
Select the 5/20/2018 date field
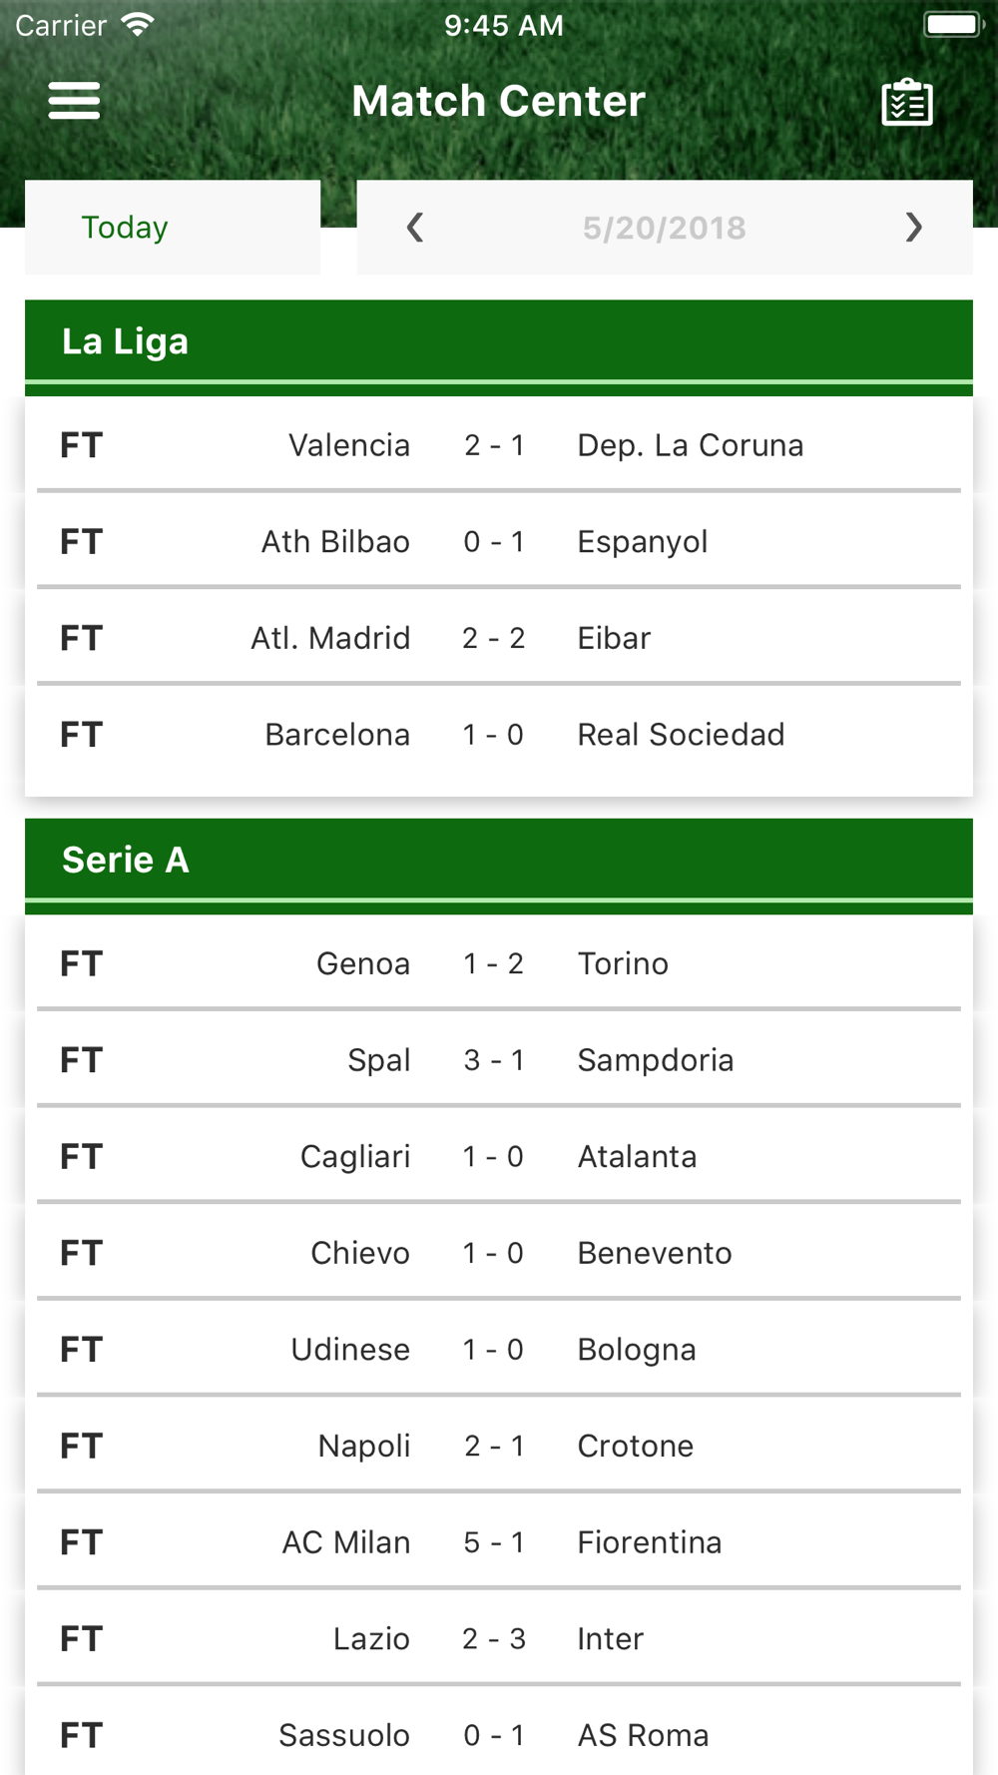coord(664,228)
